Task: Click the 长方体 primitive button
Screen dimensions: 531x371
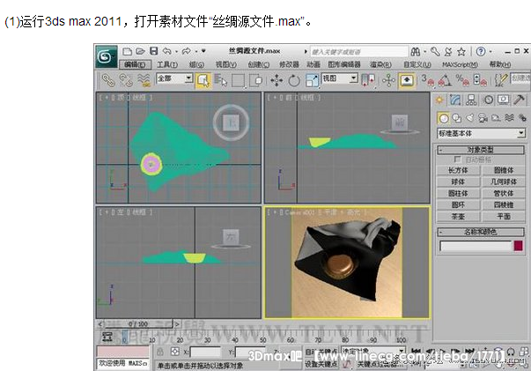Action: 458,170
